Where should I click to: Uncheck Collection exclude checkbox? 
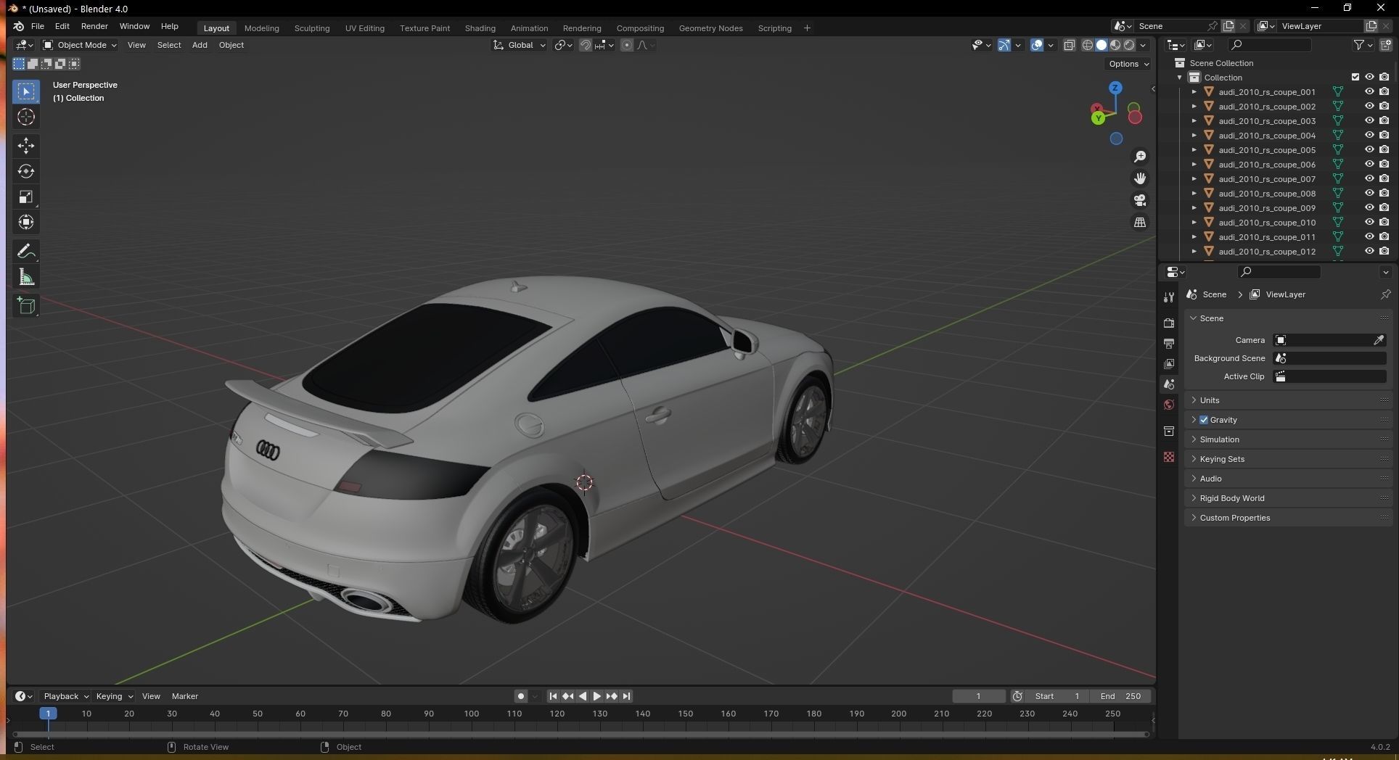1355,77
